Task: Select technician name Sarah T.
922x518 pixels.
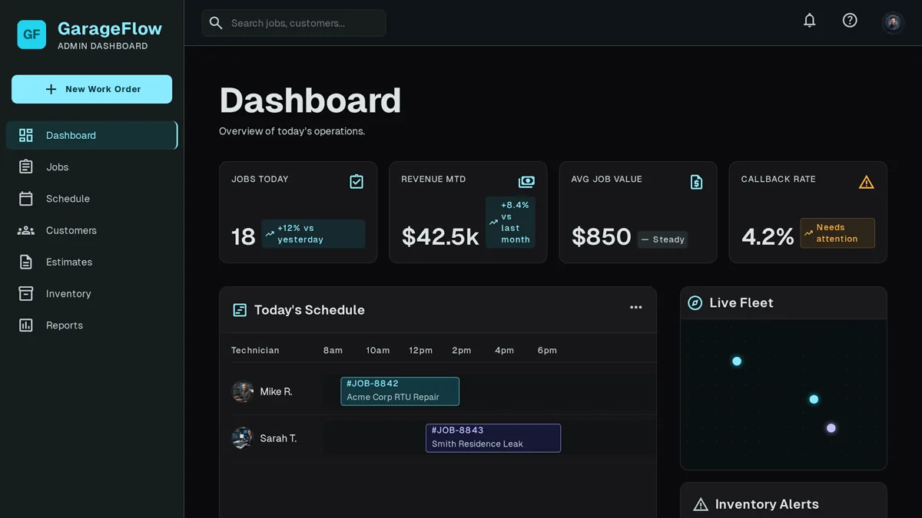Action: (x=278, y=438)
